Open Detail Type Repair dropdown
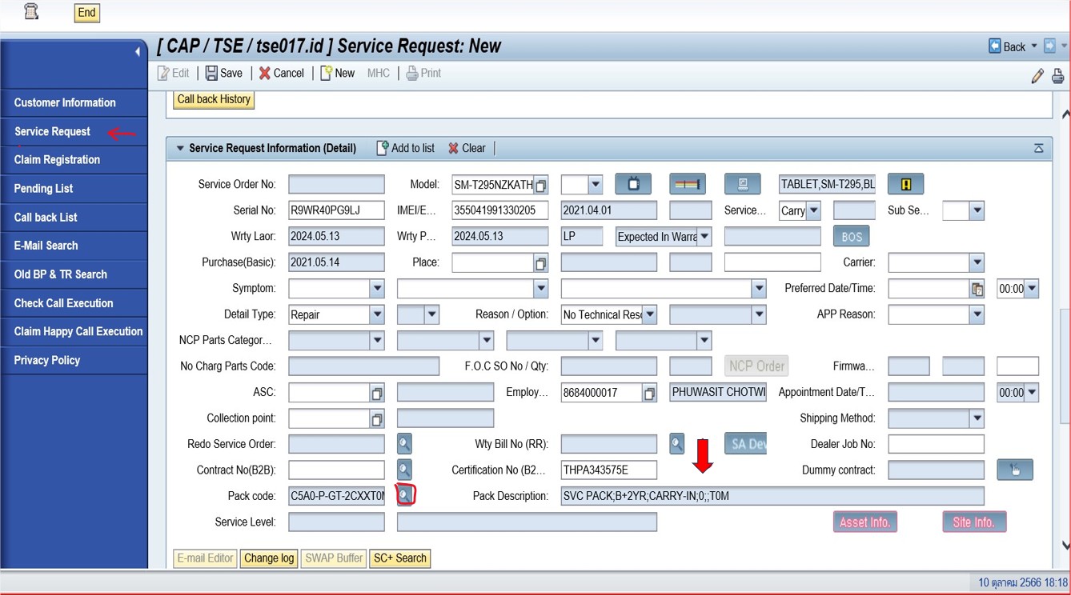Image resolution: width=1071 pixels, height=596 pixels. click(x=377, y=314)
